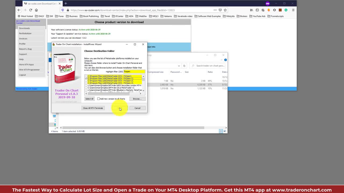Image resolution: width=344 pixels, height=193 pixels.
Task: Switch Explorer to large icons view
Action: pyautogui.click(x=225, y=131)
